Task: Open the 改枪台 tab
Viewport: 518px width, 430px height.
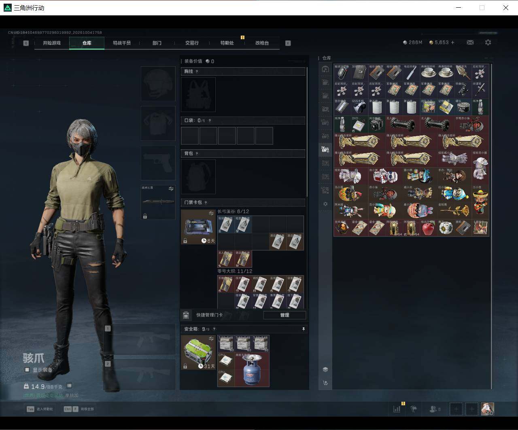Action: coord(262,43)
